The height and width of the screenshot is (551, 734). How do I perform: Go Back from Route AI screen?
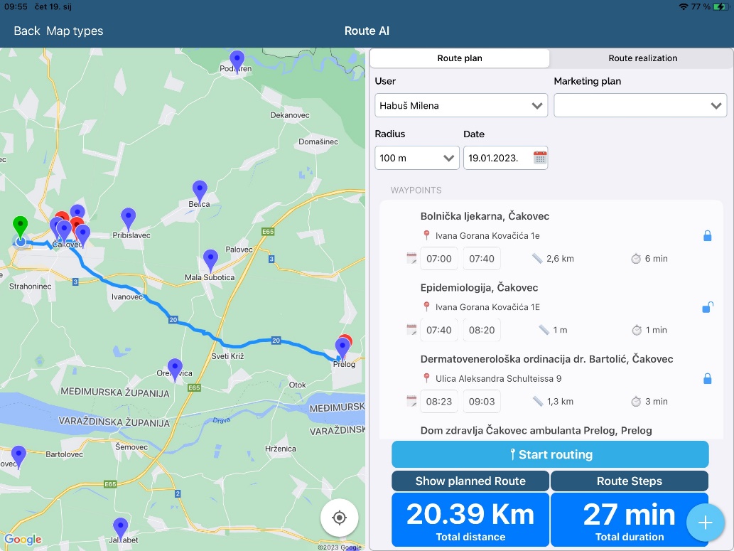(x=27, y=31)
